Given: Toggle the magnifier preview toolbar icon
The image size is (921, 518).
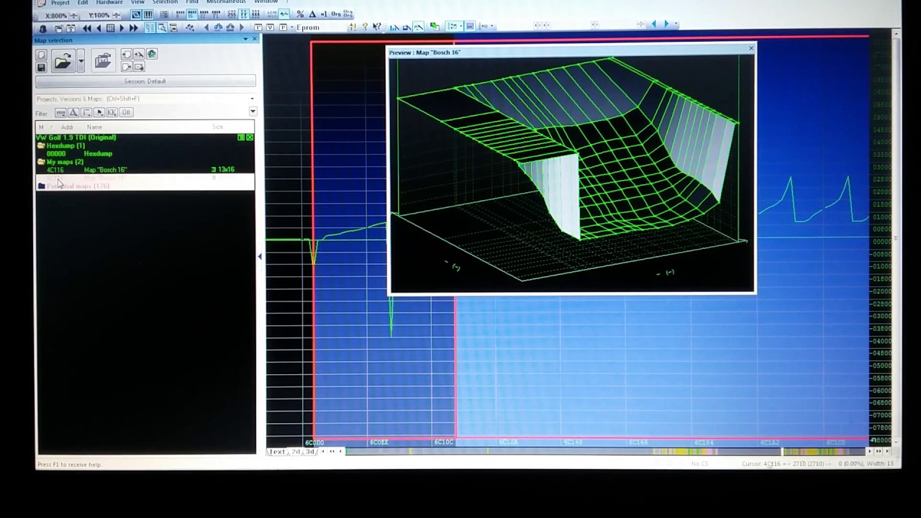Looking at the screenshot, I should [x=162, y=27].
